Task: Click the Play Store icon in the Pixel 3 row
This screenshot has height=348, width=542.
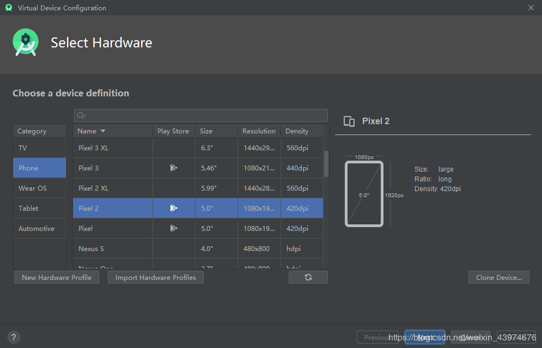Action: click(174, 168)
